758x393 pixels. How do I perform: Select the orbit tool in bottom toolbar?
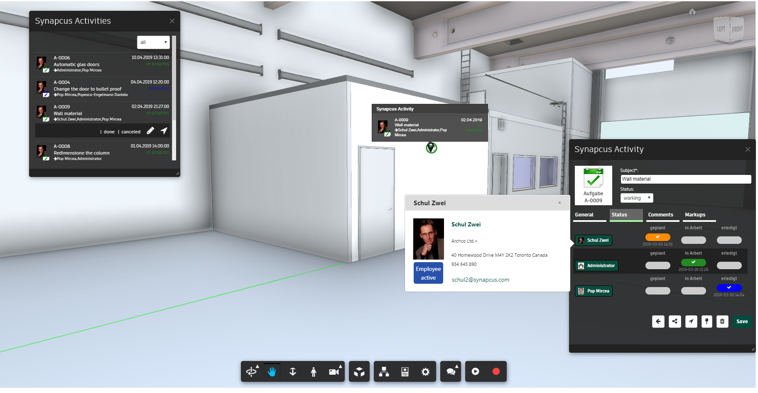(251, 372)
